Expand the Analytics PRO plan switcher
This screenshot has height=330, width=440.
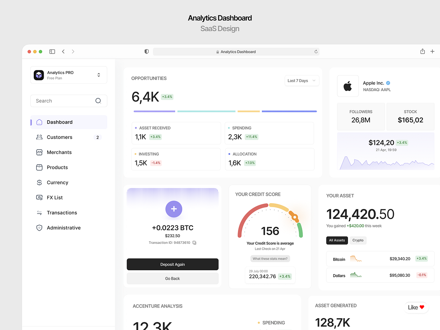coord(99,75)
